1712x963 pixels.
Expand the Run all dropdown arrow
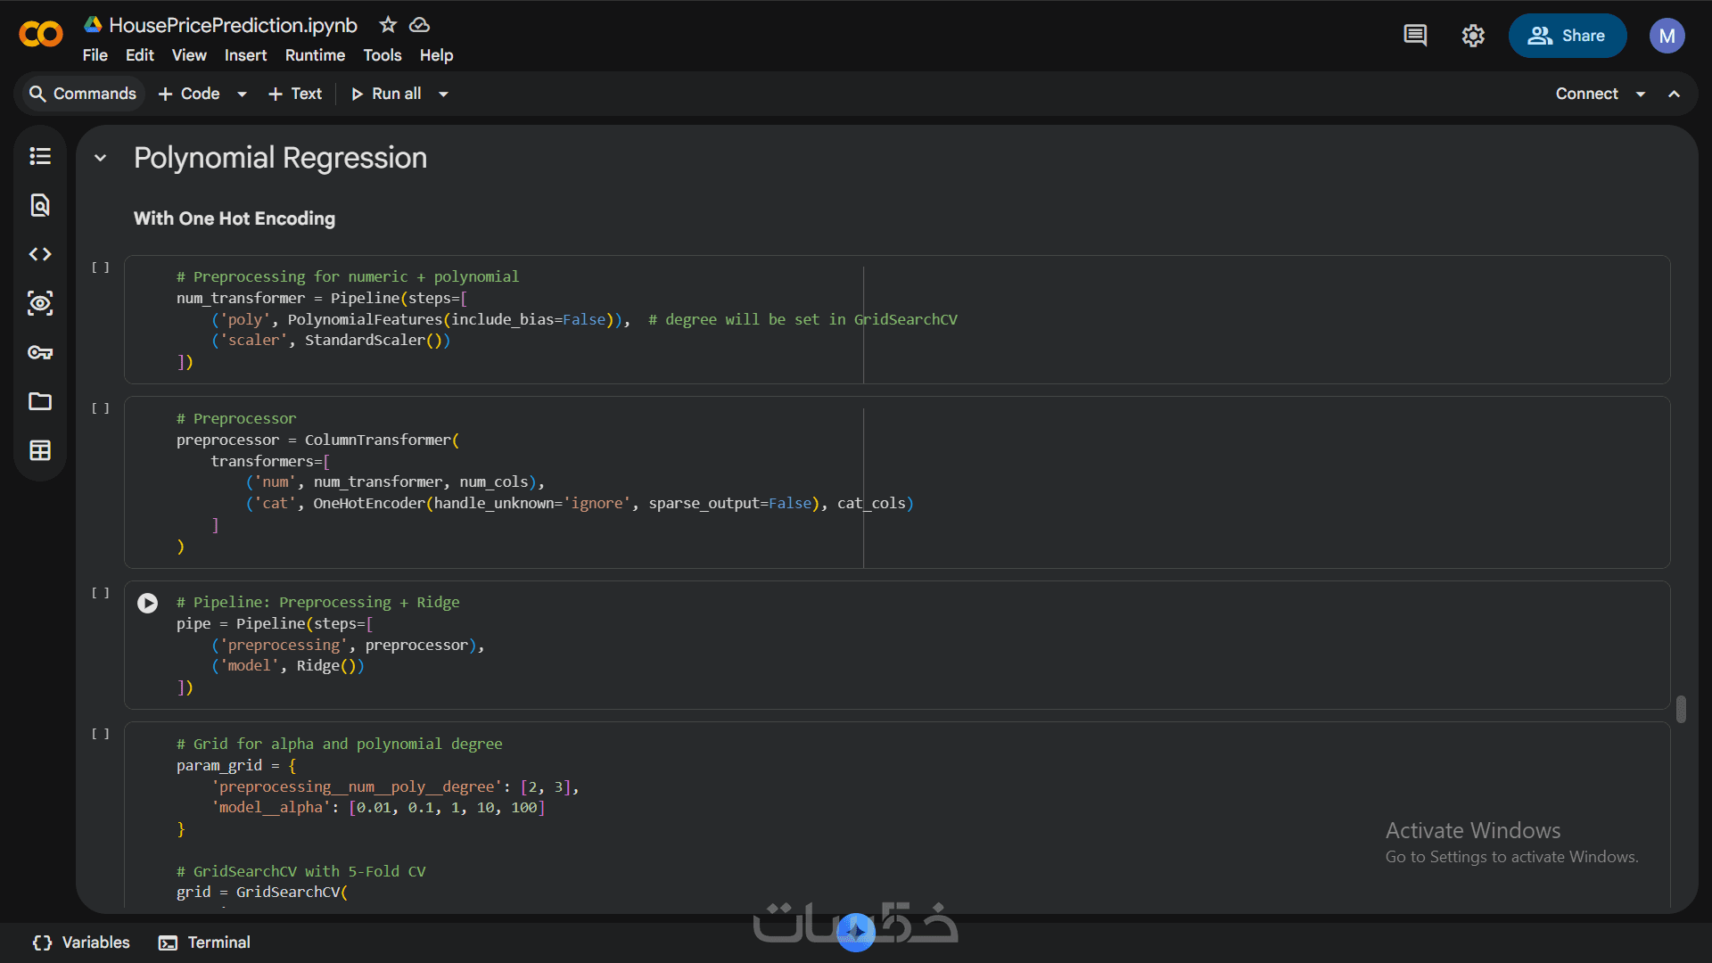(443, 94)
